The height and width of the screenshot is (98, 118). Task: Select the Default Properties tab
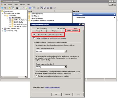click(x=72, y=31)
